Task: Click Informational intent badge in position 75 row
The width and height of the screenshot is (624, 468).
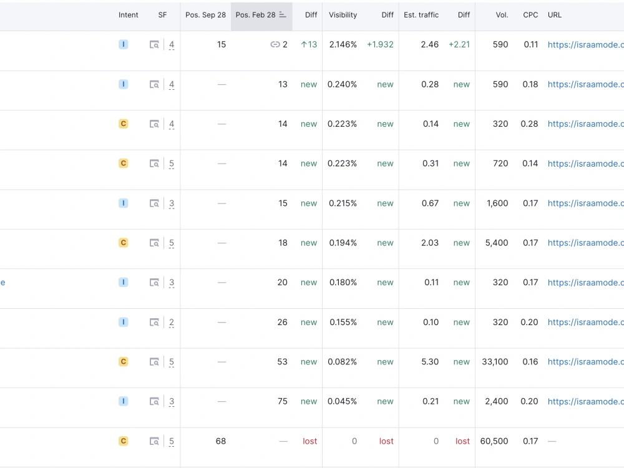Action: click(124, 401)
